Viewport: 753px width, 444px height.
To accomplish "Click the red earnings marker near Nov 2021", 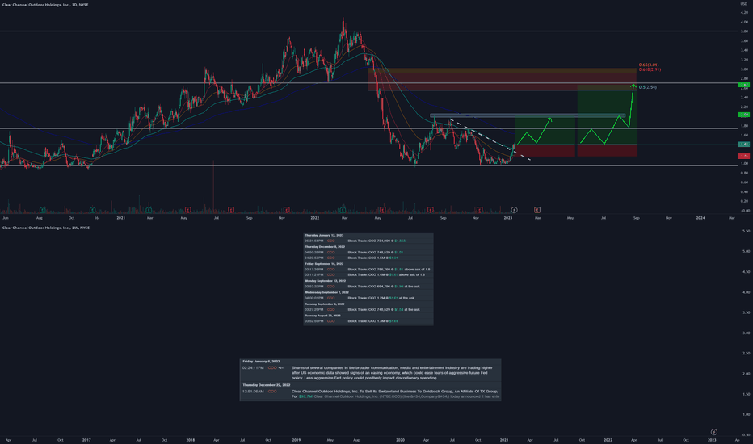I will point(286,210).
